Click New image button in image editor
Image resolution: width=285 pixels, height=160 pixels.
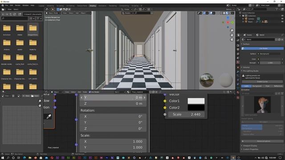(x=26, y=96)
